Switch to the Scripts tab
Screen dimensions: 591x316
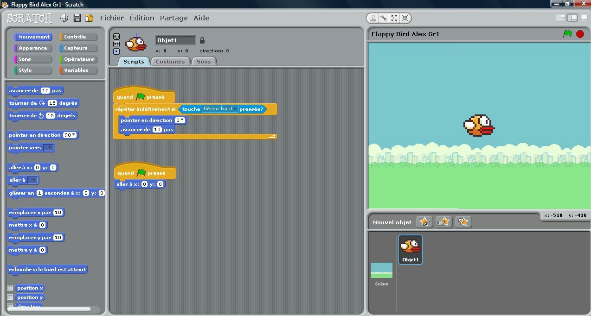(134, 62)
